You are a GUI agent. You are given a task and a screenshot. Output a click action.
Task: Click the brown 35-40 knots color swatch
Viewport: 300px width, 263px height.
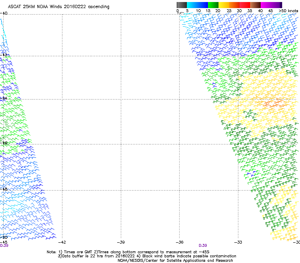coord(255,5)
